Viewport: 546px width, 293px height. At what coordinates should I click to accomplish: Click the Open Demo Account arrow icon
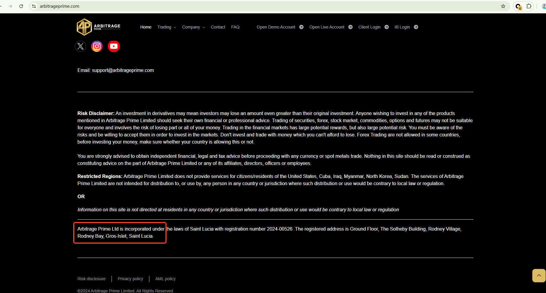click(301, 27)
